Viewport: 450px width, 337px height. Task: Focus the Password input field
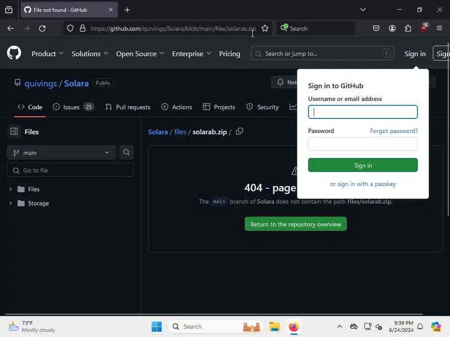click(x=363, y=144)
